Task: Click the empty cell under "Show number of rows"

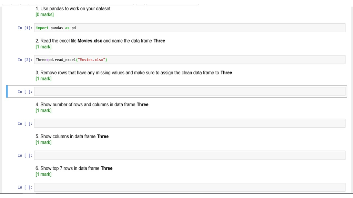Action: (x=190, y=123)
